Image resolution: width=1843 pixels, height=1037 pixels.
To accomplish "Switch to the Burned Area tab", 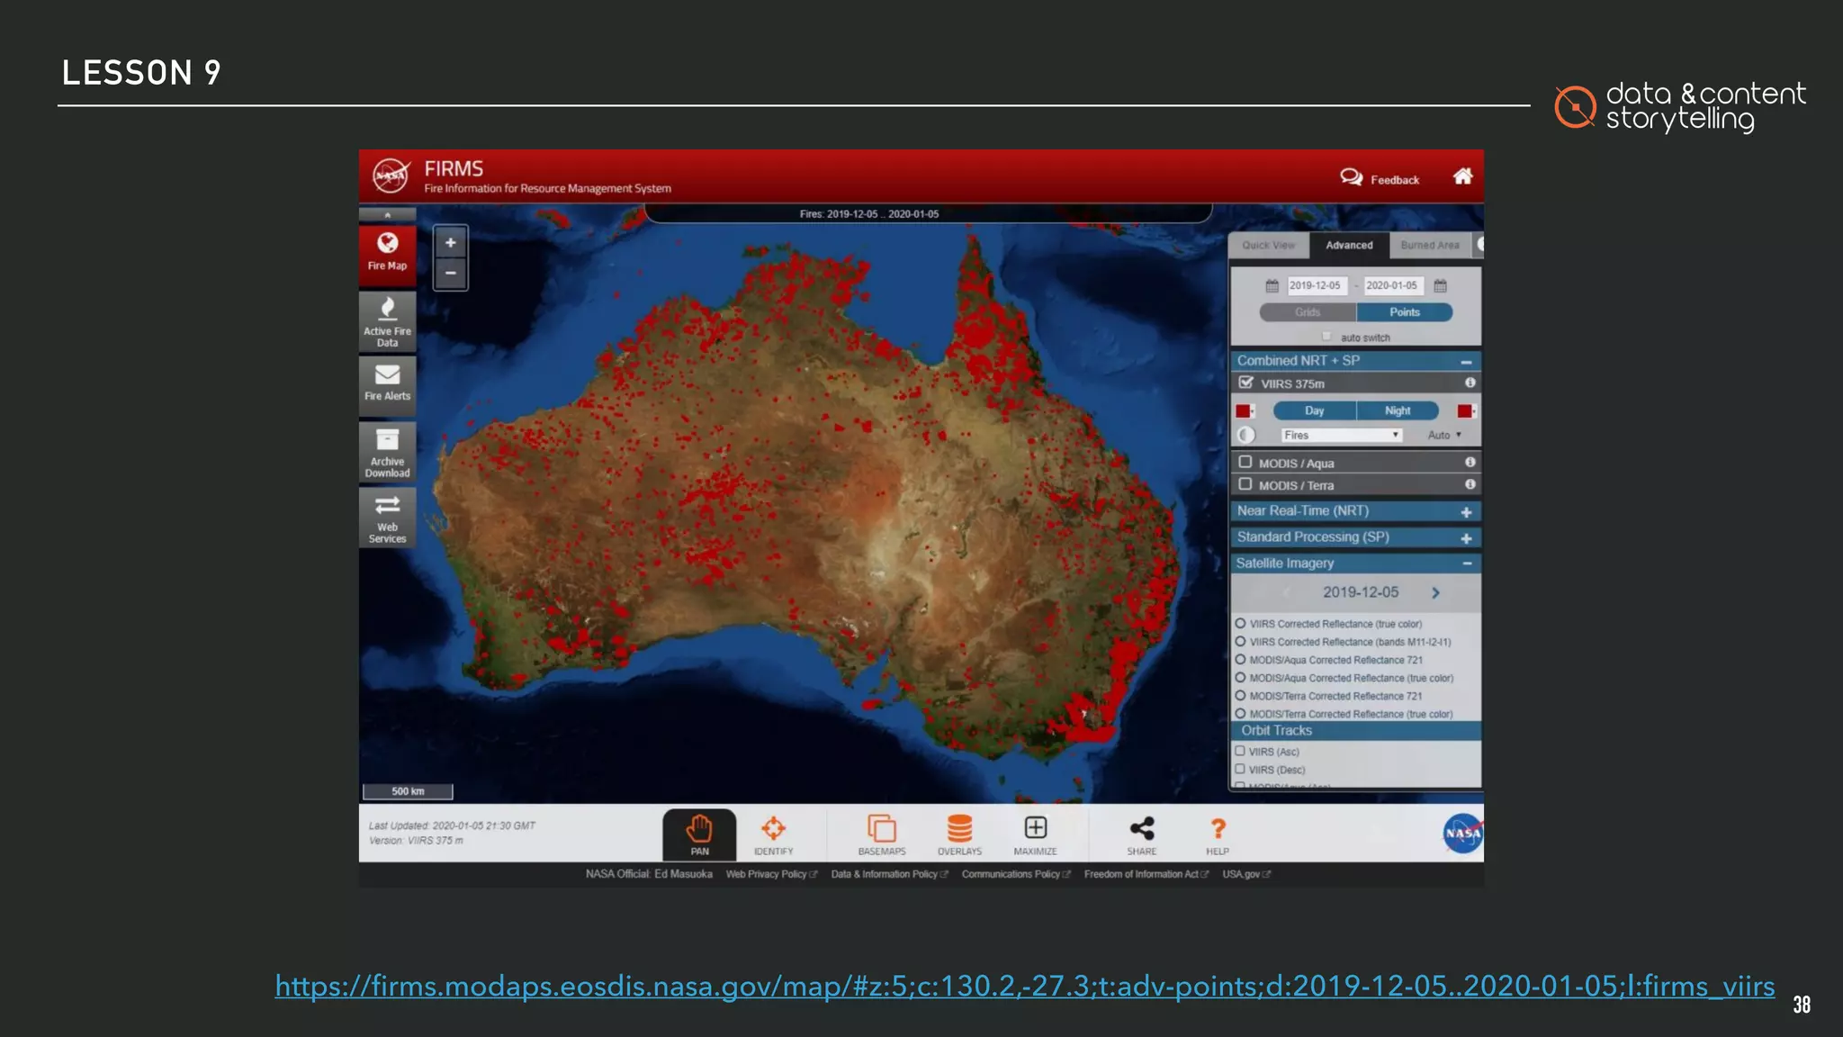I will [x=1429, y=245].
